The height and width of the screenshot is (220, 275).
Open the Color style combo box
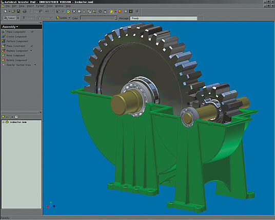99,18
